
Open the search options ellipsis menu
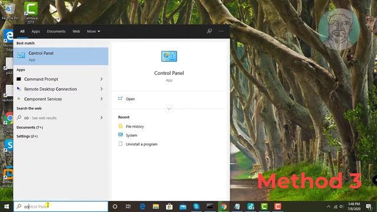coord(221,31)
